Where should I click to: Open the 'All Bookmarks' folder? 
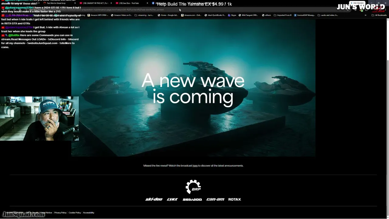[x=379, y=15]
